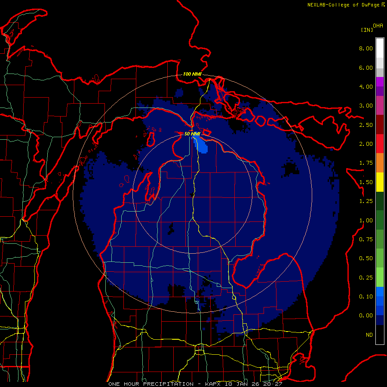Click the ONE HOUR PRECIPITATION caption text
This screenshot has height=387, width=387.
pos(151,384)
